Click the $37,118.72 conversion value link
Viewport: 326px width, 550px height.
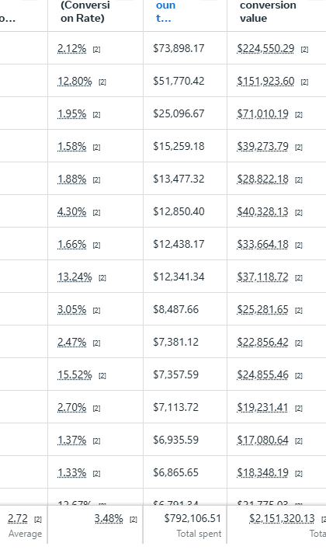pyautogui.click(x=263, y=277)
